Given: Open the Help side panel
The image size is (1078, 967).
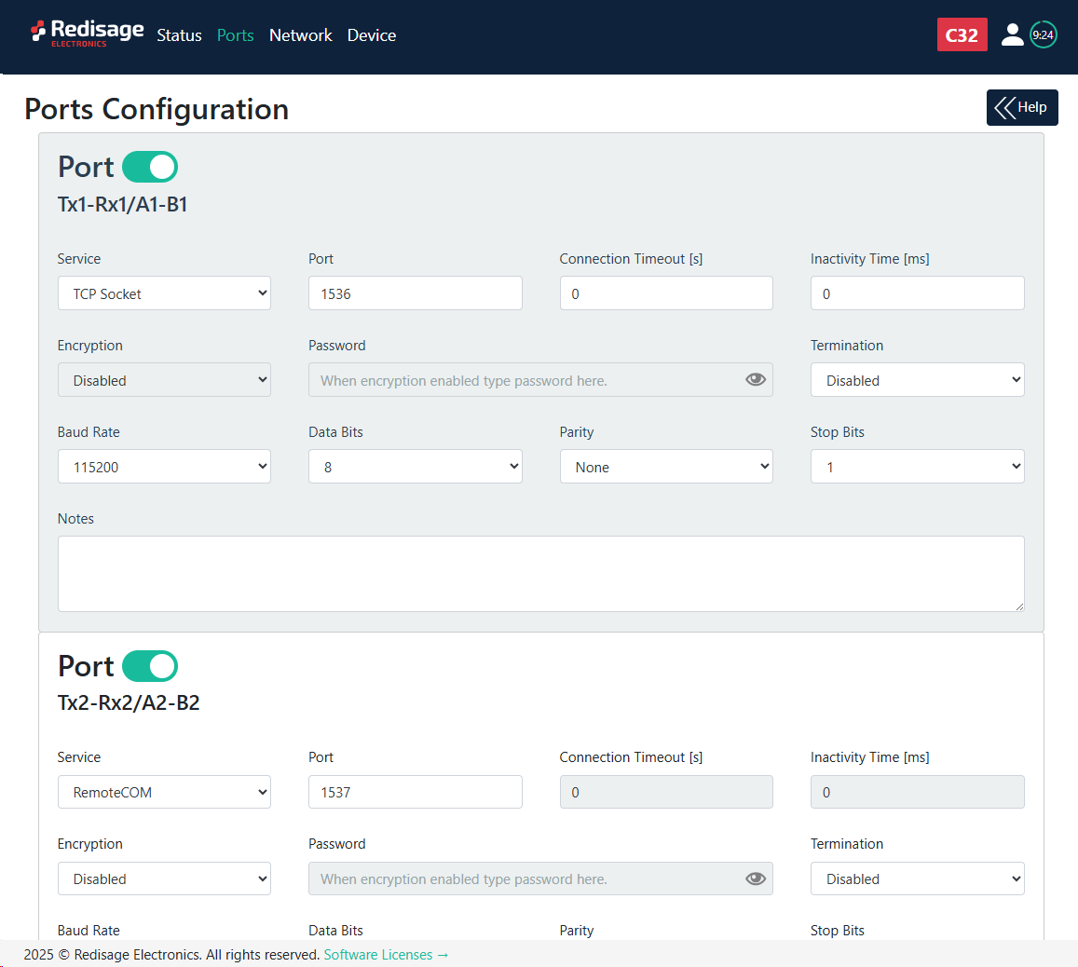Looking at the screenshot, I should coord(1022,107).
